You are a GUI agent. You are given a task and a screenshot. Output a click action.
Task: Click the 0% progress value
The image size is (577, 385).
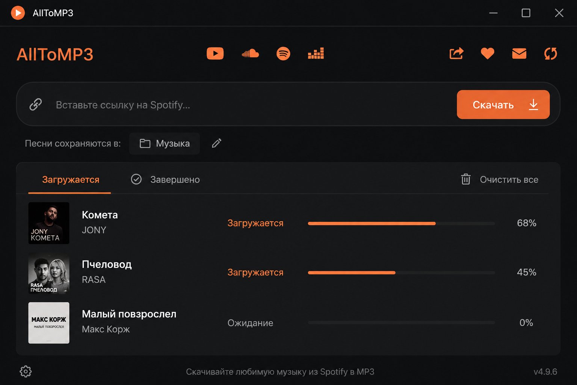click(526, 323)
